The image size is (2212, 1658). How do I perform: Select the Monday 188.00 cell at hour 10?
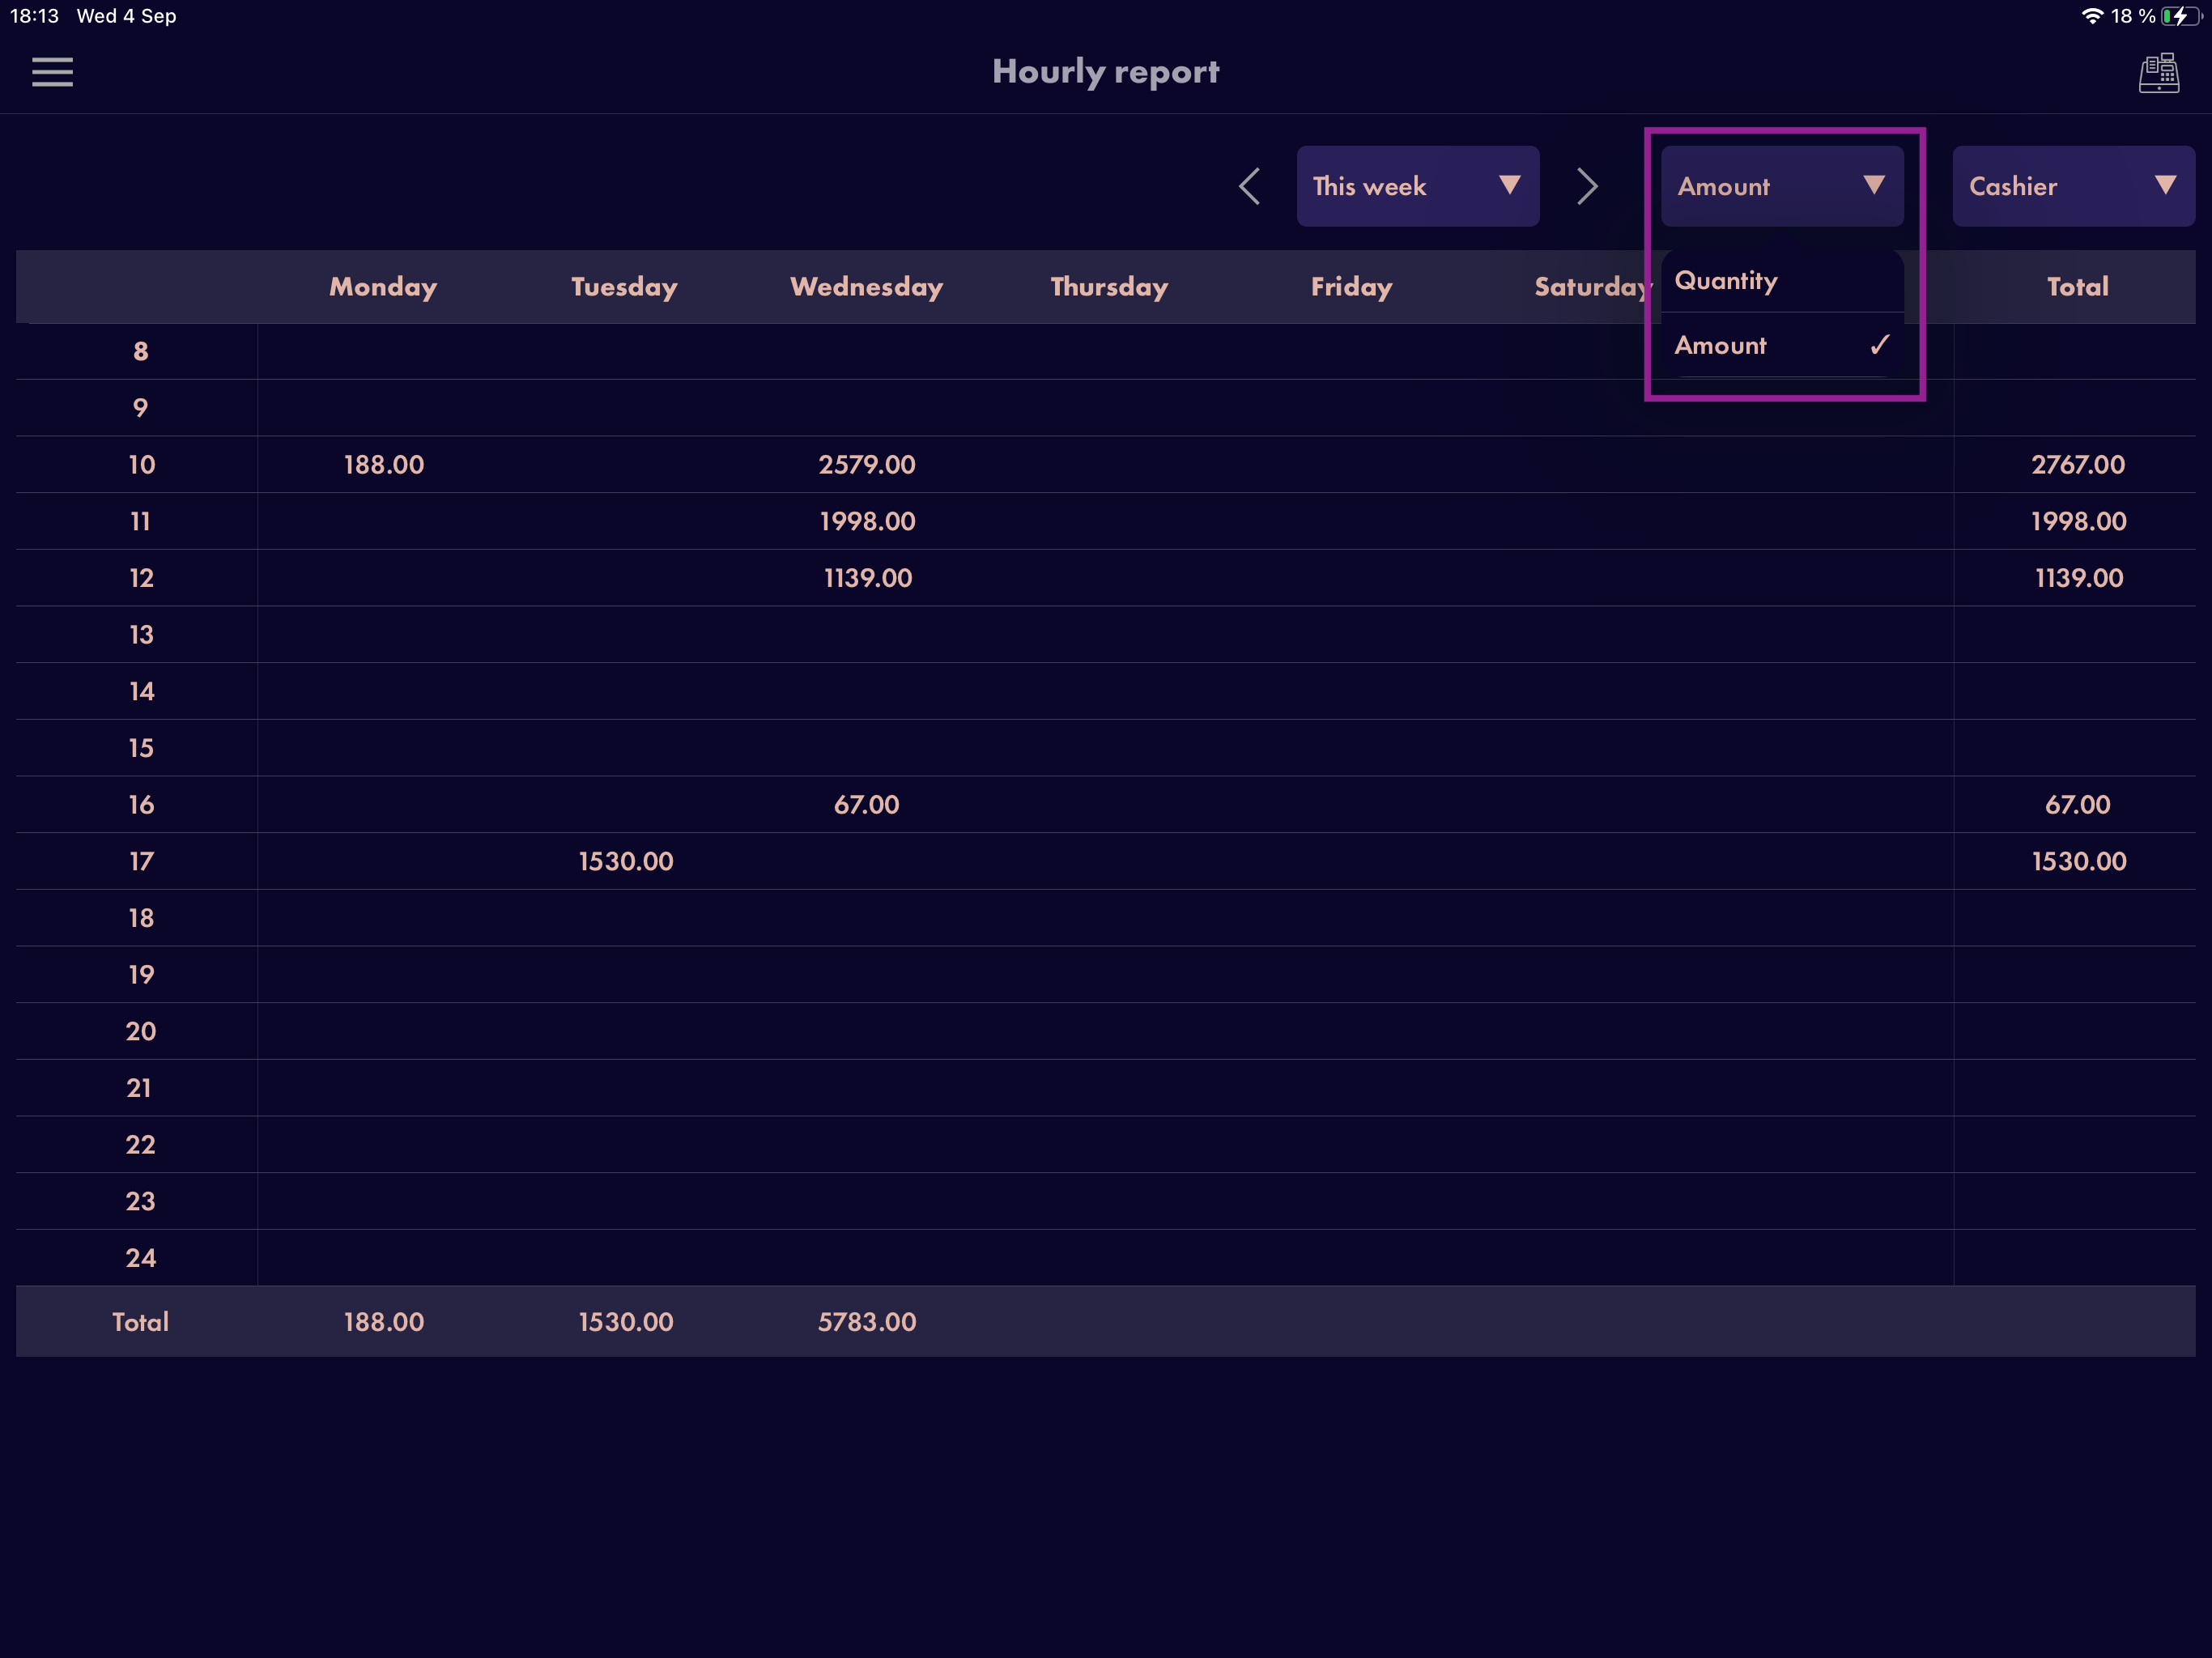click(x=384, y=465)
